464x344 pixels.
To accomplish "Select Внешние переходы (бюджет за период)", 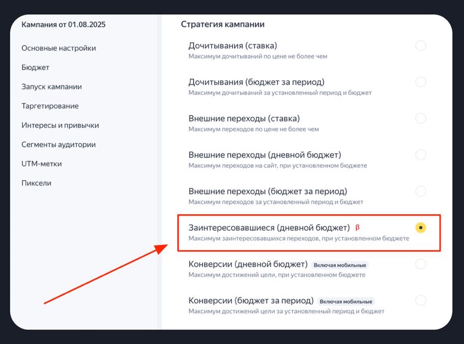I will 421,191.
